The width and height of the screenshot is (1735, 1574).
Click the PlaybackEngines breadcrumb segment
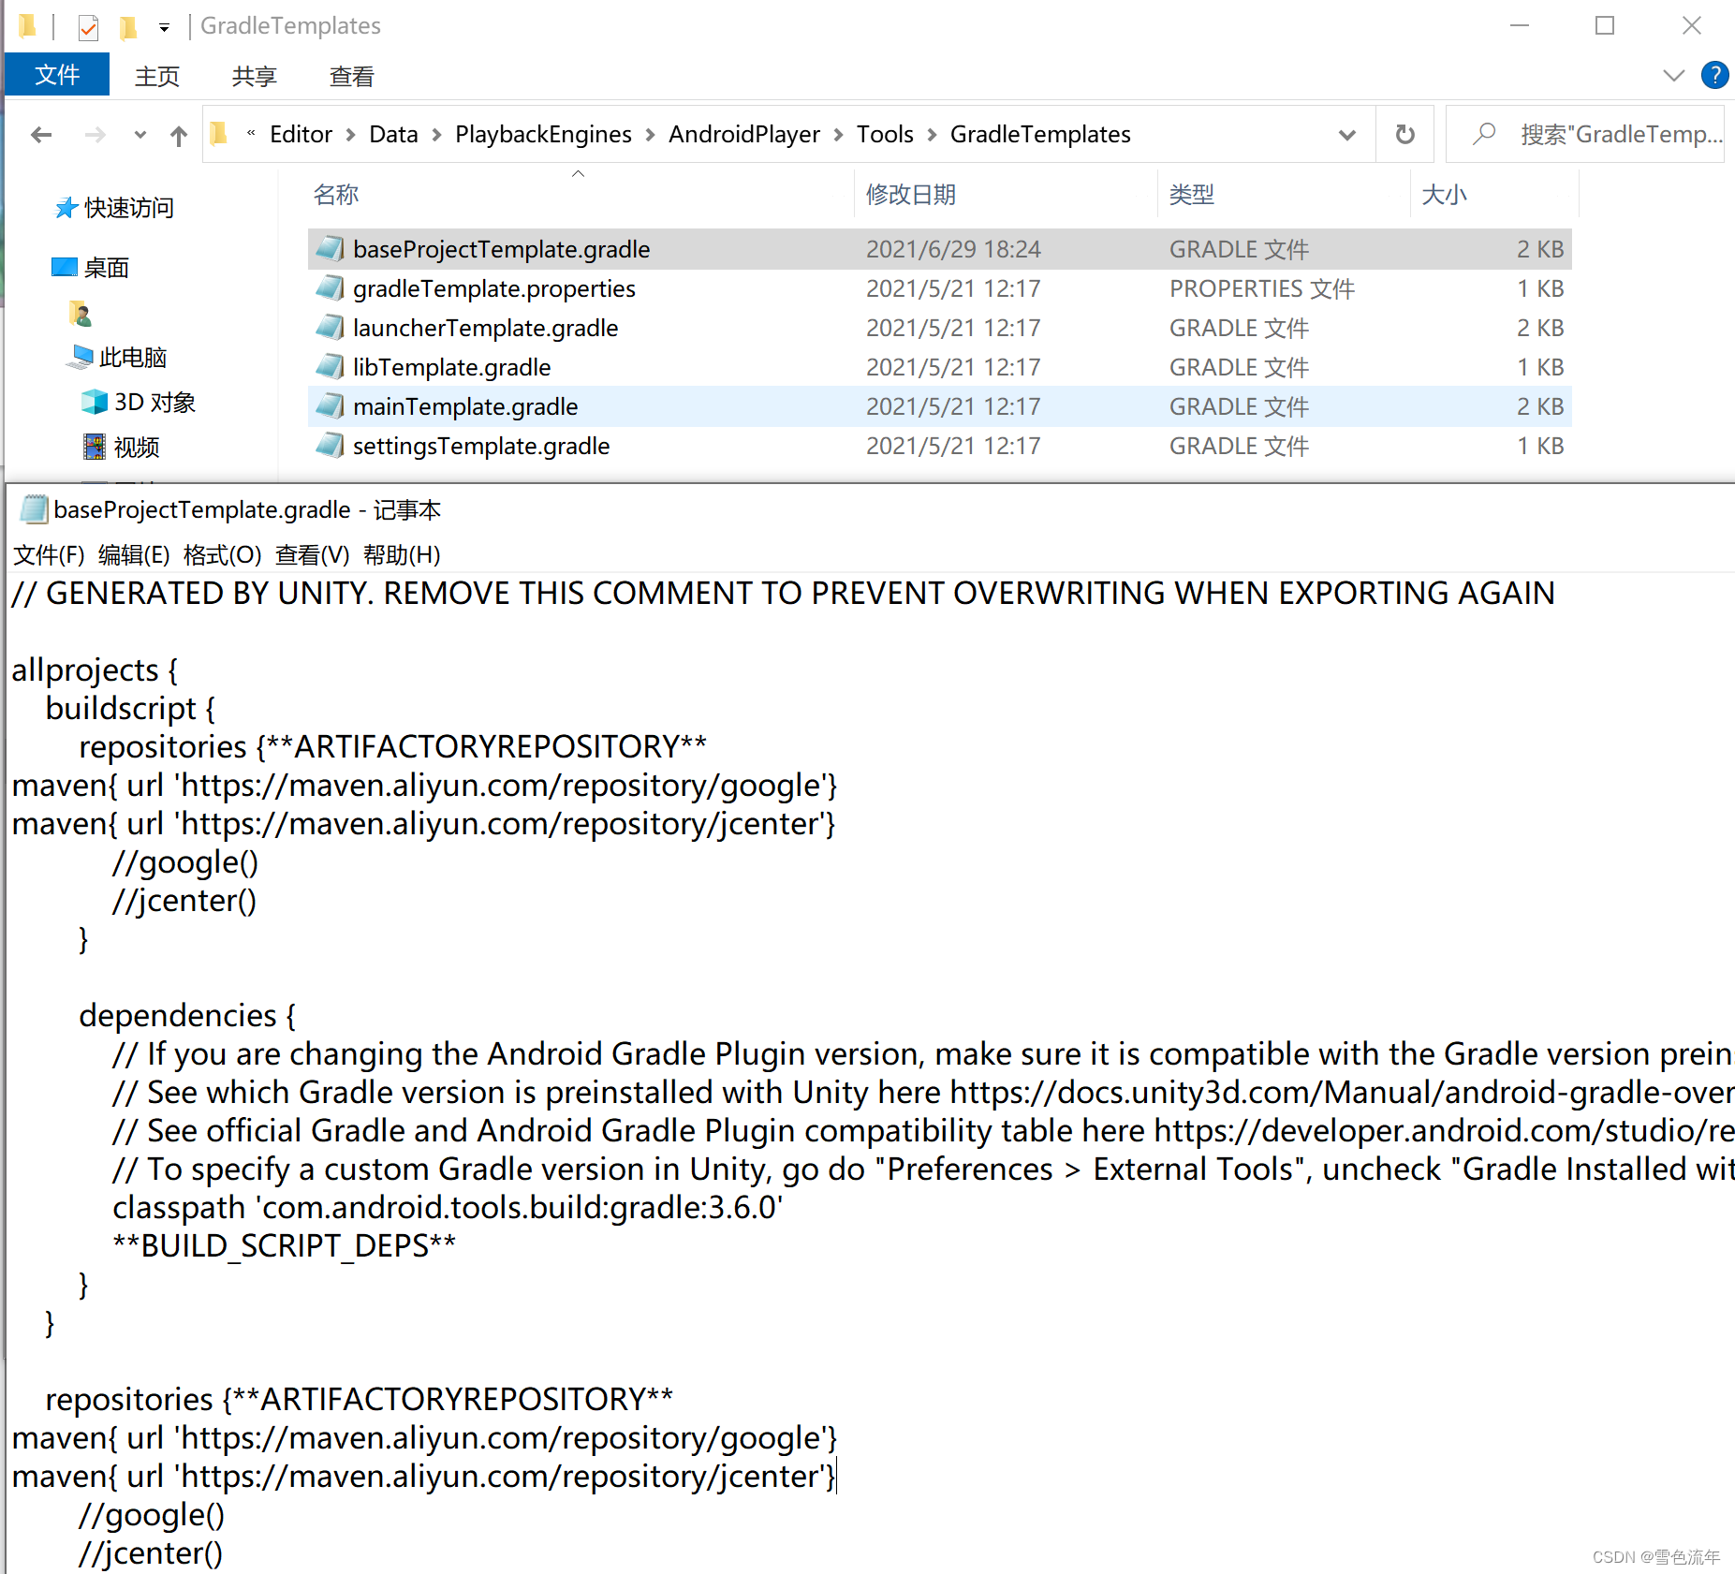click(x=543, y=135)
